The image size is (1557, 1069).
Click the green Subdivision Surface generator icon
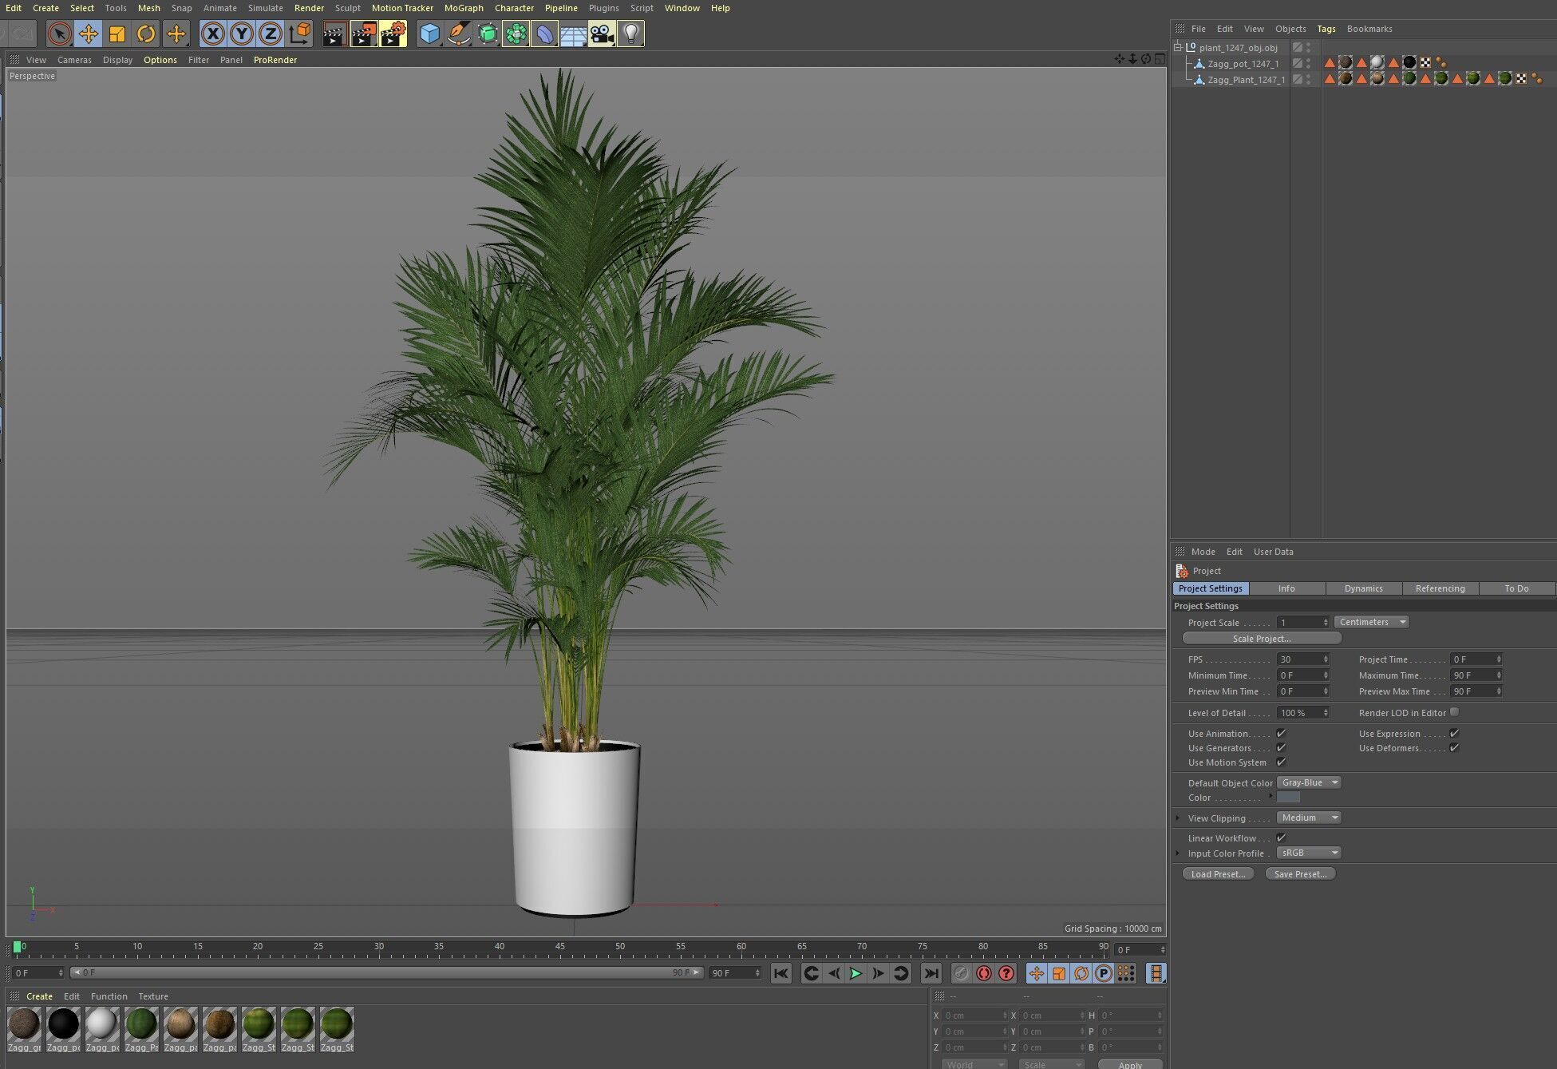pos(488,34)
